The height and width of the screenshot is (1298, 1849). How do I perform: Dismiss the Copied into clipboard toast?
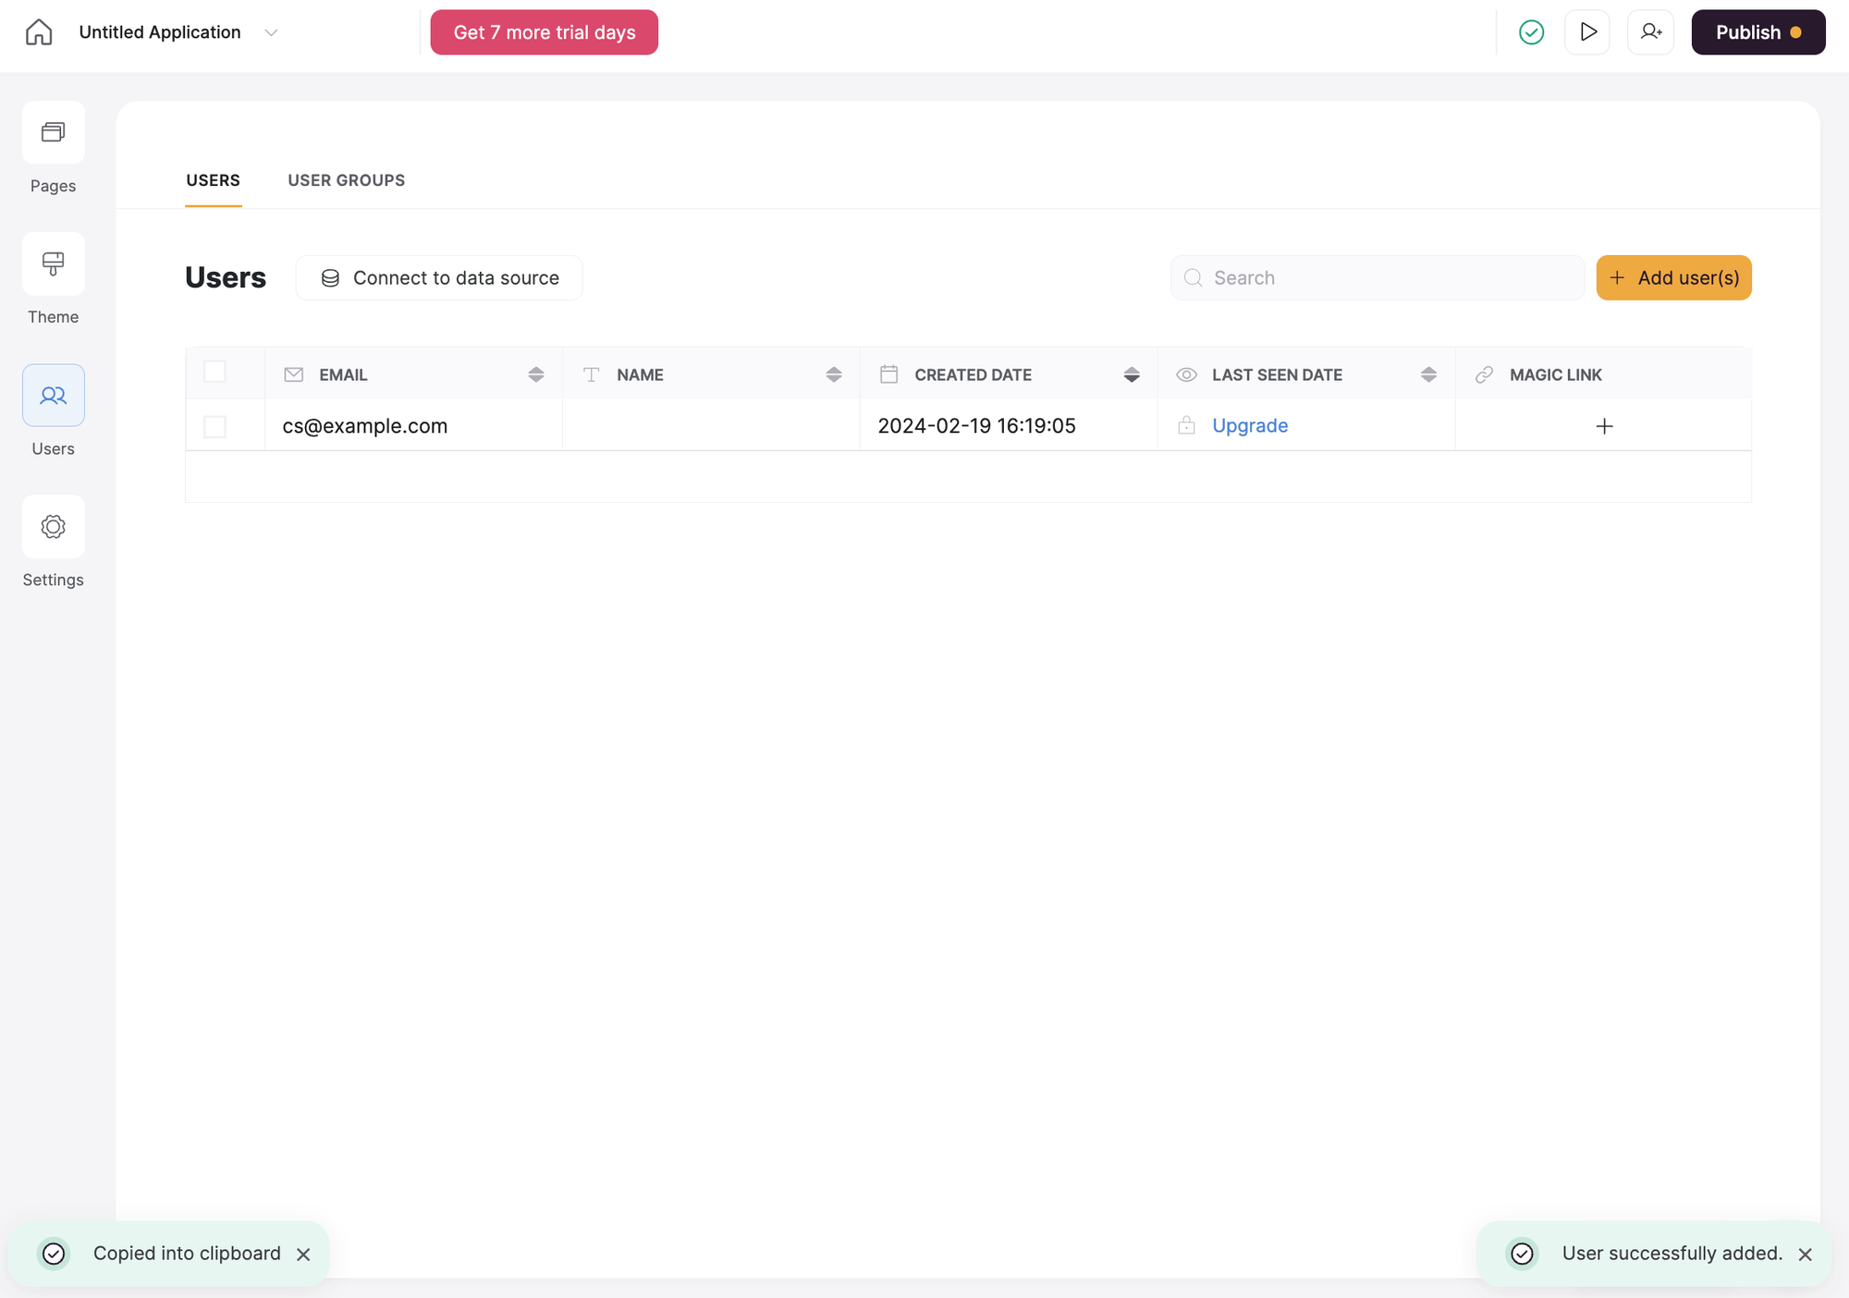[x=303, y=1255]
